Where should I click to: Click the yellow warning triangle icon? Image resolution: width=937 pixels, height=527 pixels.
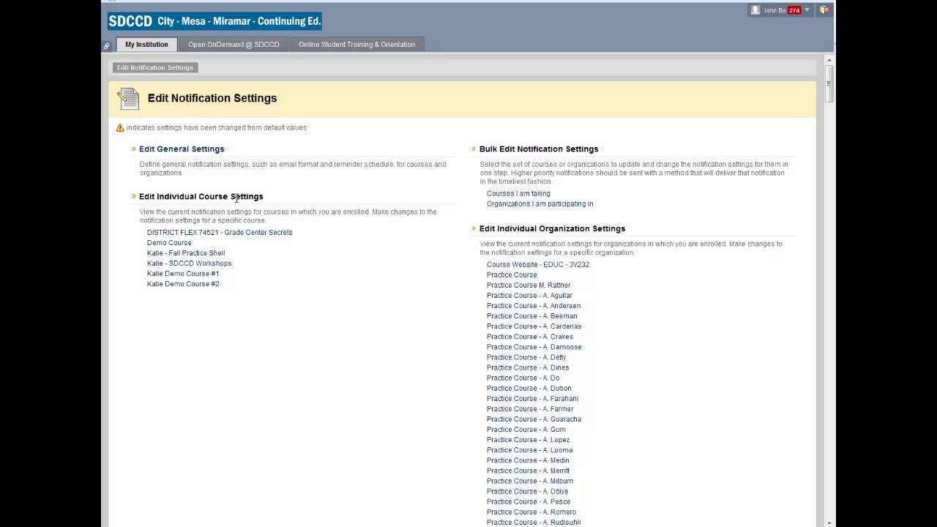(x=120, y=127)
